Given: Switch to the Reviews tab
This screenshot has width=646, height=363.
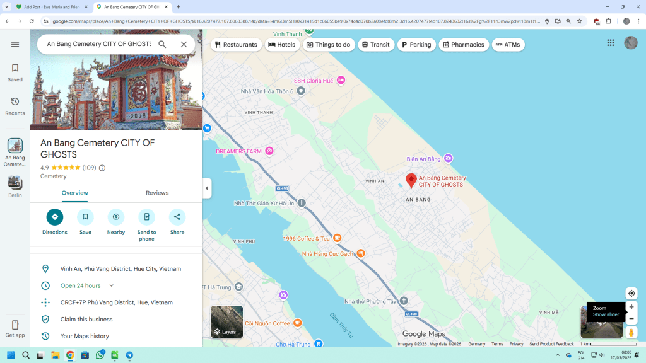Looking at the screenshot, I should pyautogui.click(x=157, y=193).
